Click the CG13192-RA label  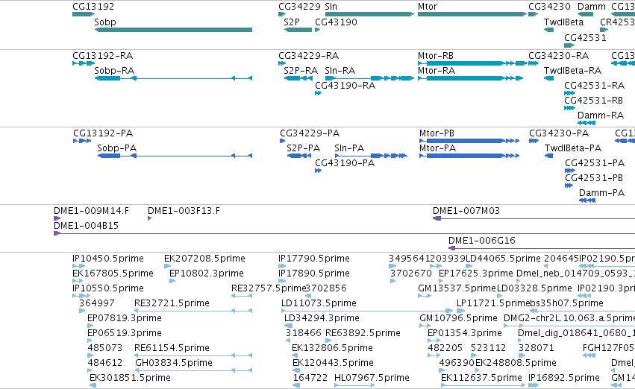103,55
